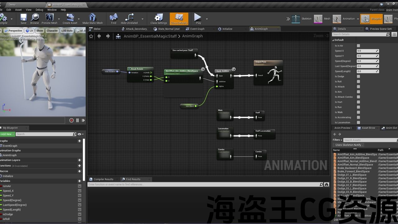Click the Lit view mode button
The width and height of the screenshot is (398, 224).
(30, 31)
